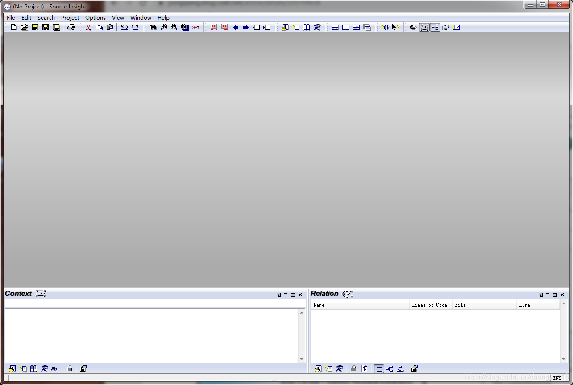Cascade windows with the overlapping windows icon
This screenshot has height=385, width=573.
(367, 27)
